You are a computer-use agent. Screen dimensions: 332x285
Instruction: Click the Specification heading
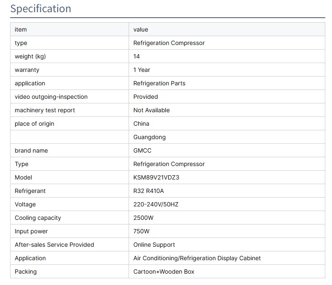coord(41,9)
